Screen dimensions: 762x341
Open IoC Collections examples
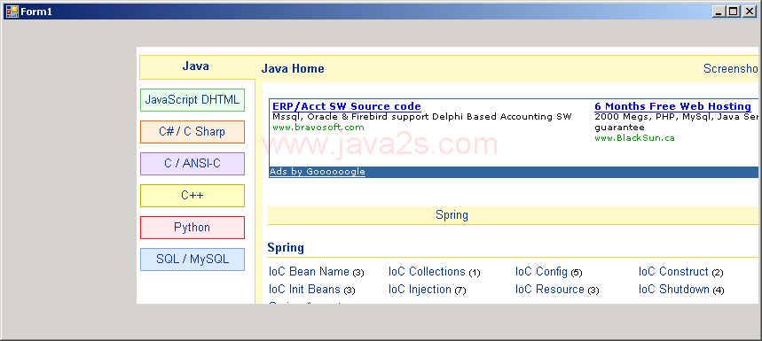point(428,272)
